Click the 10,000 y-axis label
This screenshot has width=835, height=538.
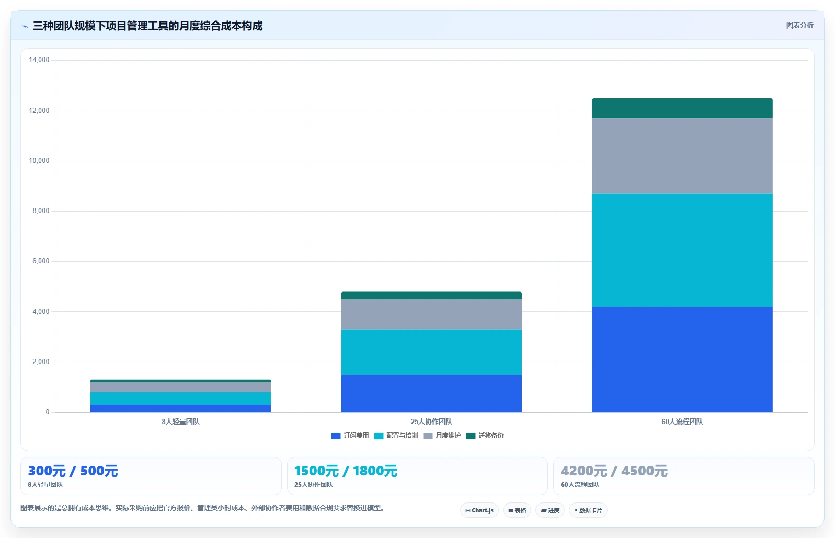click(x=39, y=161)
